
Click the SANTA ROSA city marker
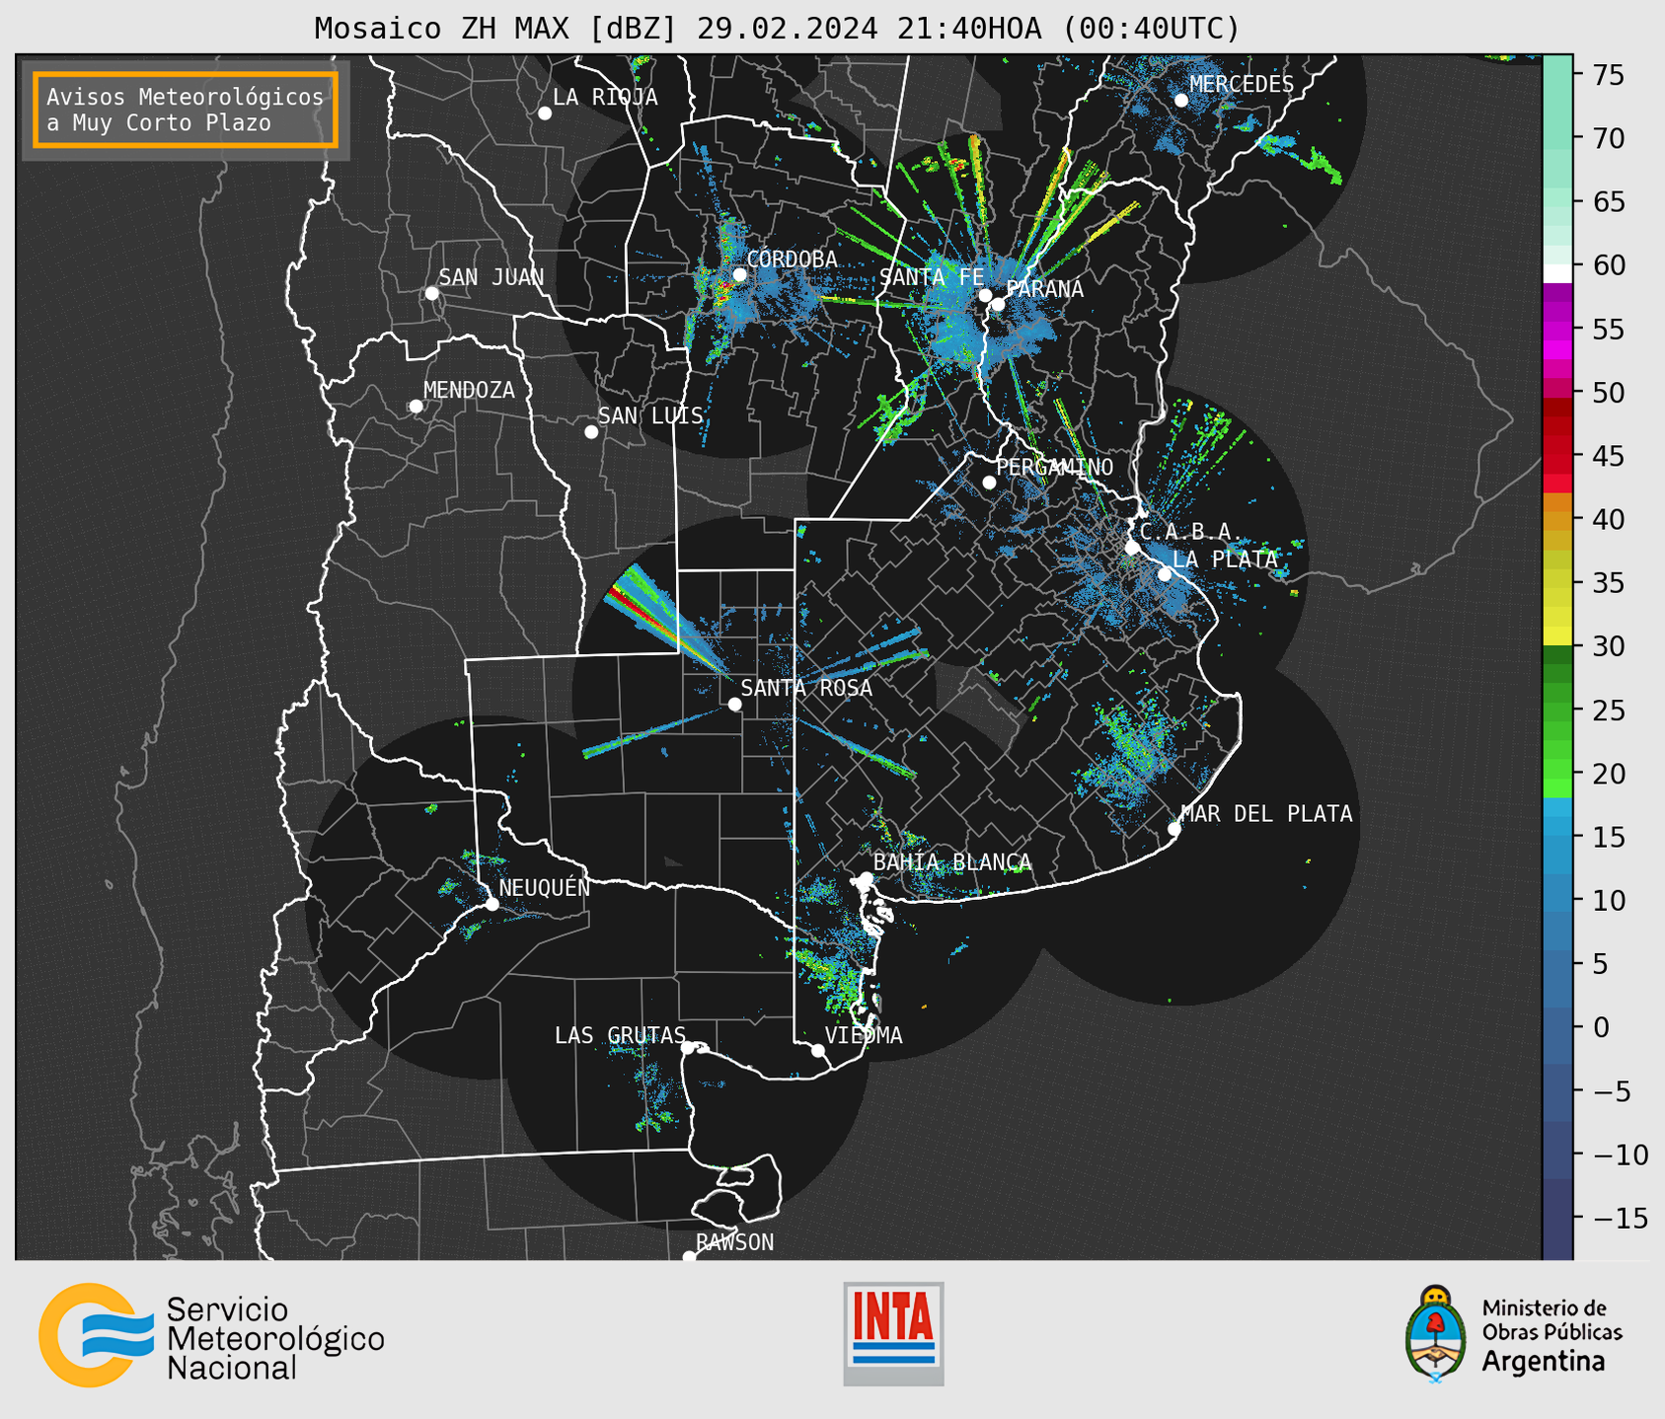coord(734,705)
